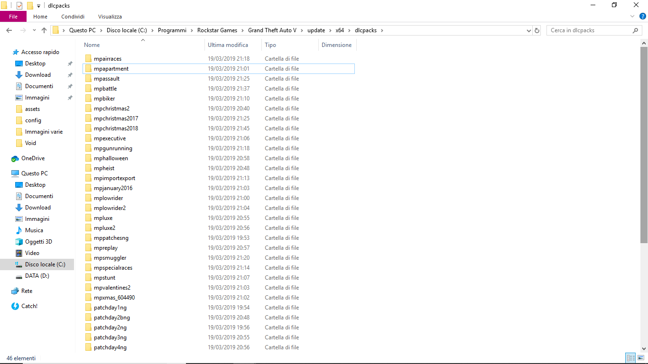Refresh the dlcpacks folder view
The width and height of the screenshot is (648, 364).
(537, 30)
